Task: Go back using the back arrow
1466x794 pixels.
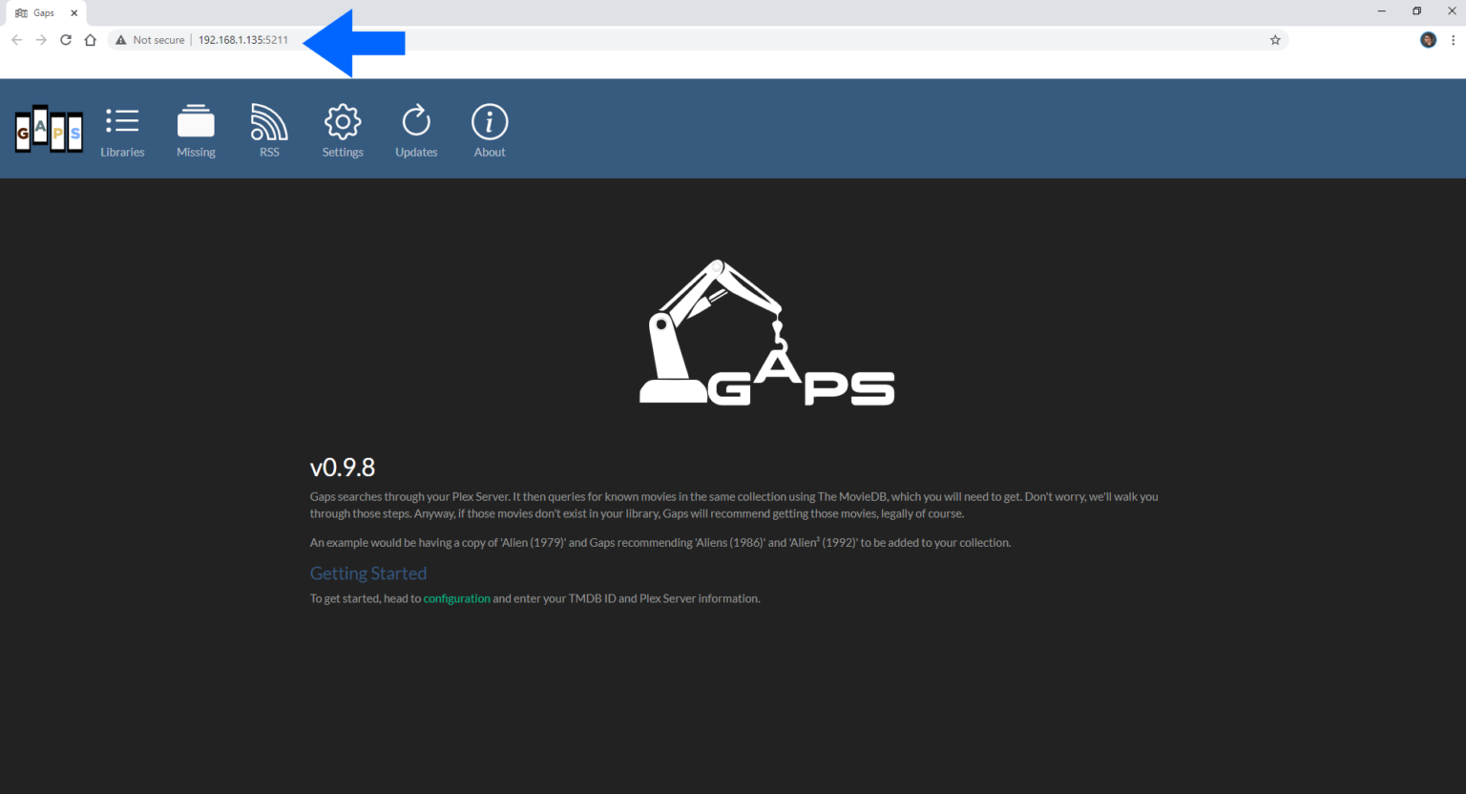Action: [16, 40]
